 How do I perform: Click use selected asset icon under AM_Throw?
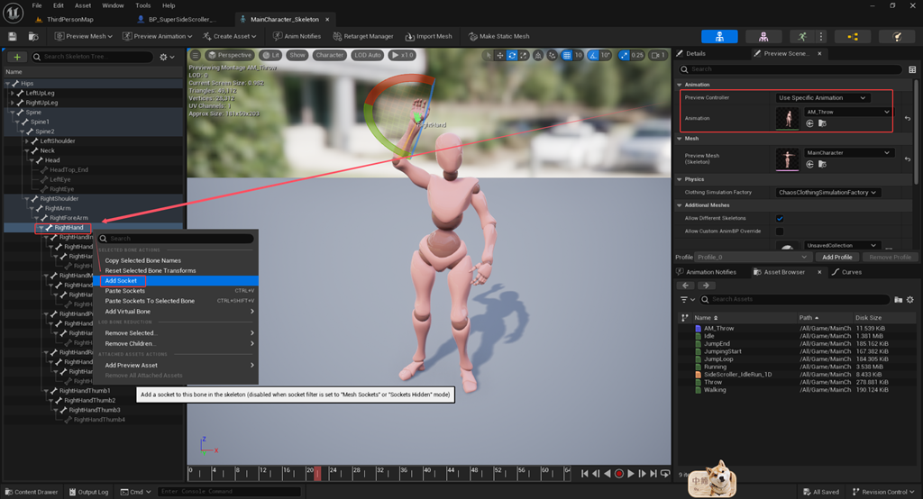(x=810, y=123)
